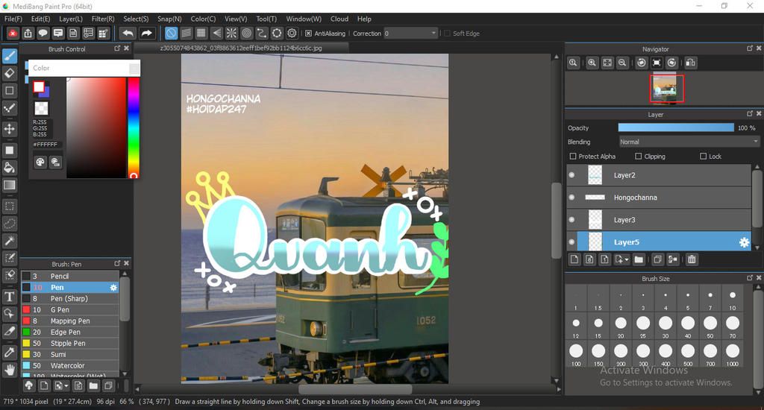Select the Lasso tool

[x=9, y=224]
